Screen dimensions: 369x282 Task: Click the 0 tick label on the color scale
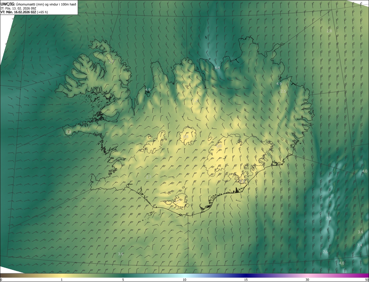click(1, 280)
